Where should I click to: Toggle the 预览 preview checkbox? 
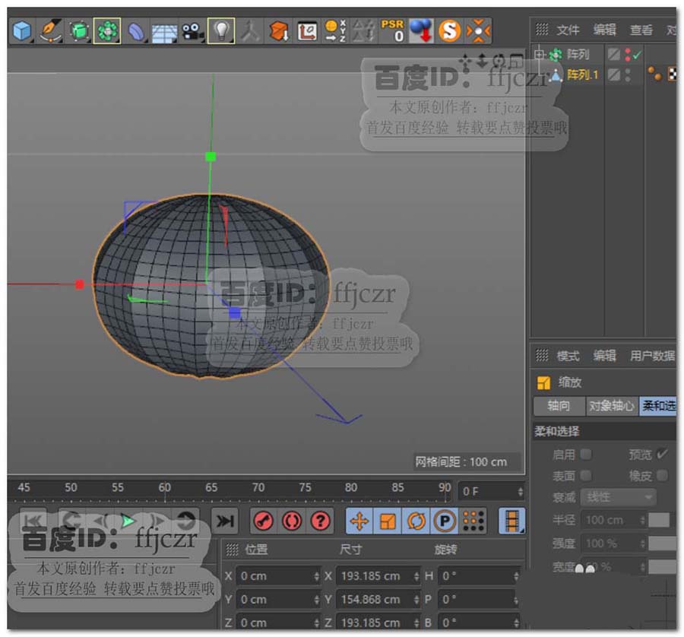pos(662,455)
